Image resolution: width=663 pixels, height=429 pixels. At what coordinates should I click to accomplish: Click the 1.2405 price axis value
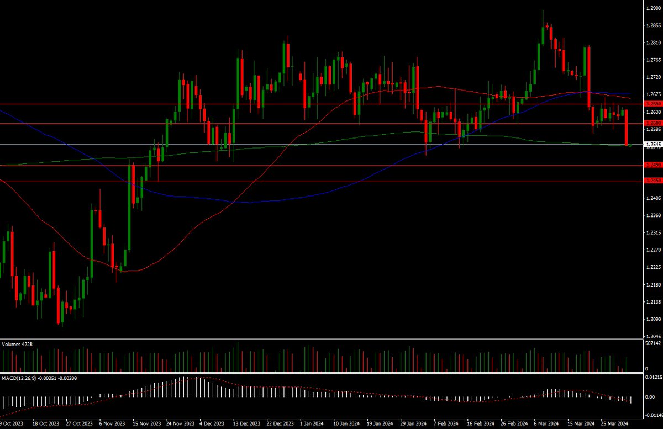point(654,198)
